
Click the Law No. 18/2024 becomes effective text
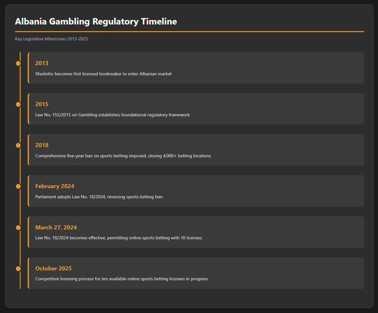point(119,238)
